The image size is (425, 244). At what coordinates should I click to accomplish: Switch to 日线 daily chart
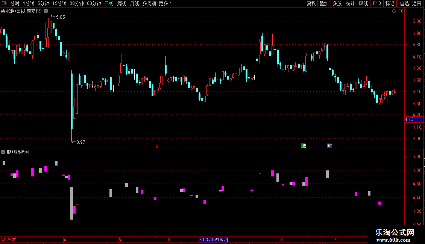[x=109, y=3]
